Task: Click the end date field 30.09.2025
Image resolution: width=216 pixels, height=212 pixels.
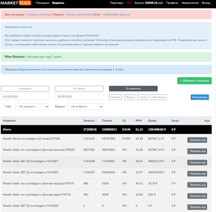Action: coord(79,97)
